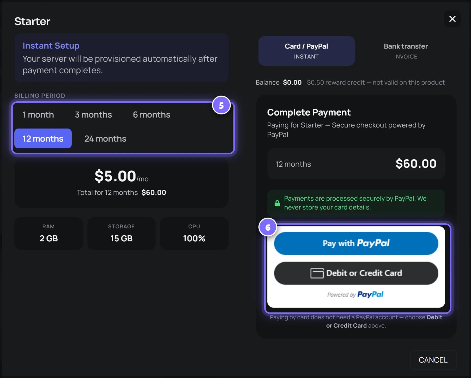471x378 pixels.
Task: Open the Card / PayPal Instant tab
Action: click(x=306, y=51)
